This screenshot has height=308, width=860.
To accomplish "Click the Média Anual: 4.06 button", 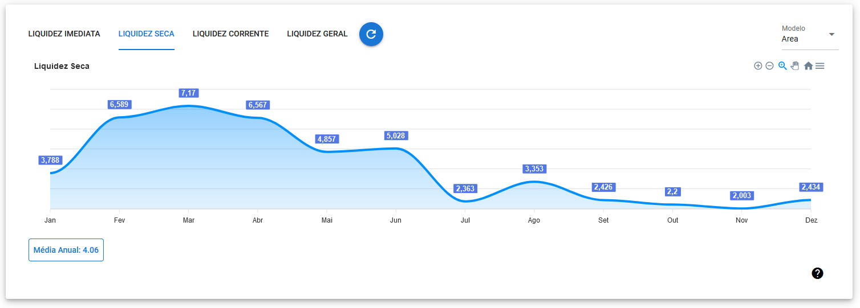I will click(66, 250).
